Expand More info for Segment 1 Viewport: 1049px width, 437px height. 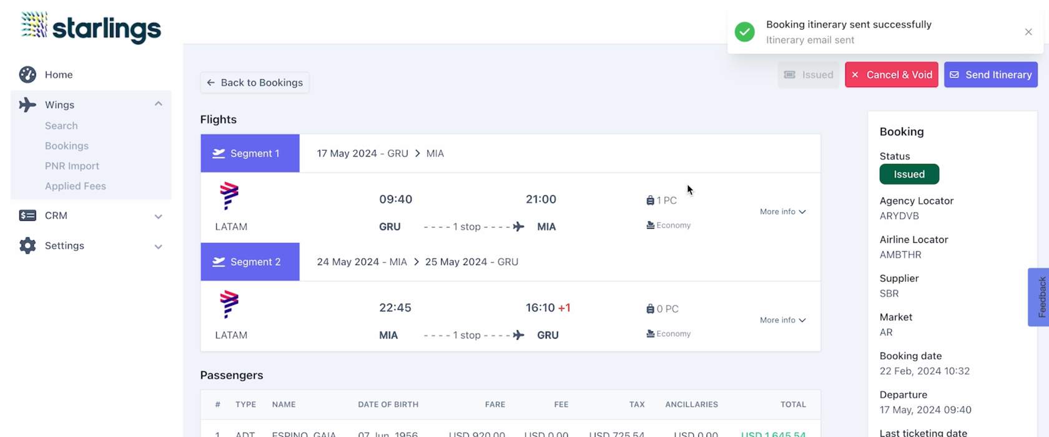point(782,212)
